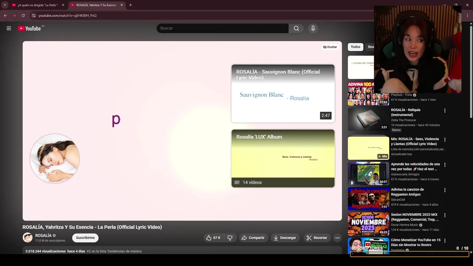The height and width of the screenshot is (266, 473).
Task: Open ROSALÍA channel name link
Action: pos(43,236)
